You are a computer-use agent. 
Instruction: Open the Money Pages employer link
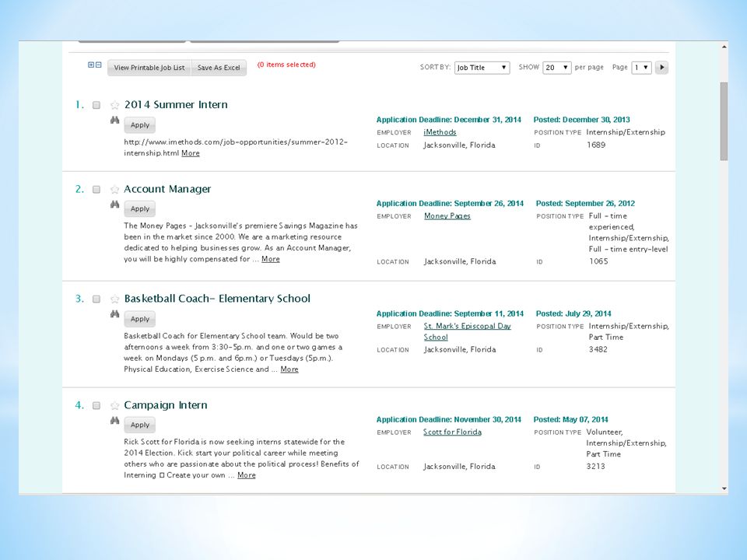[x=447, y=216]
